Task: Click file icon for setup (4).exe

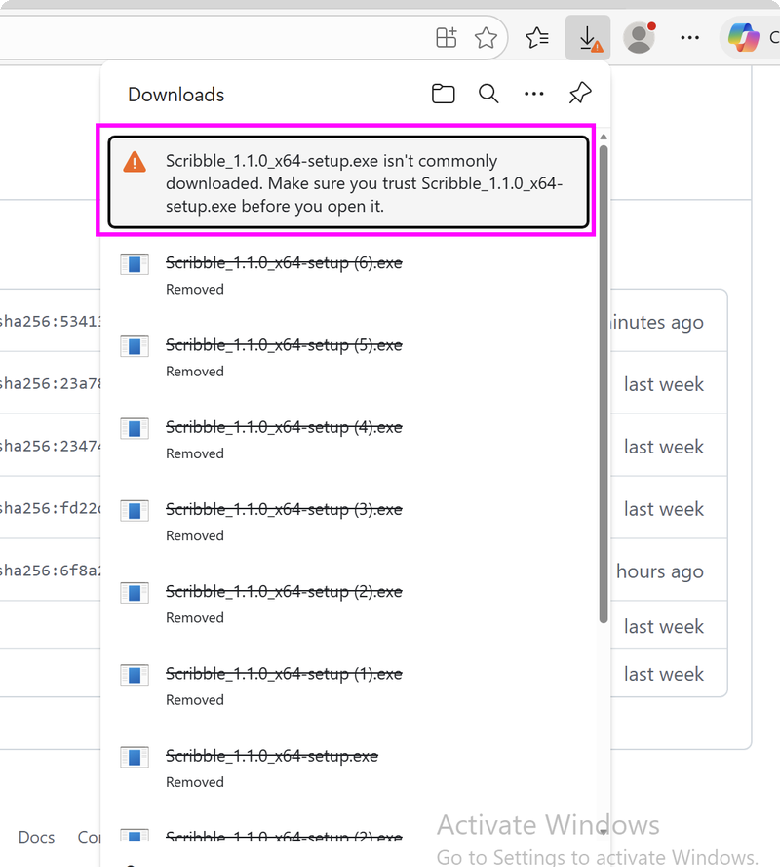Action: tap(135, 428)
